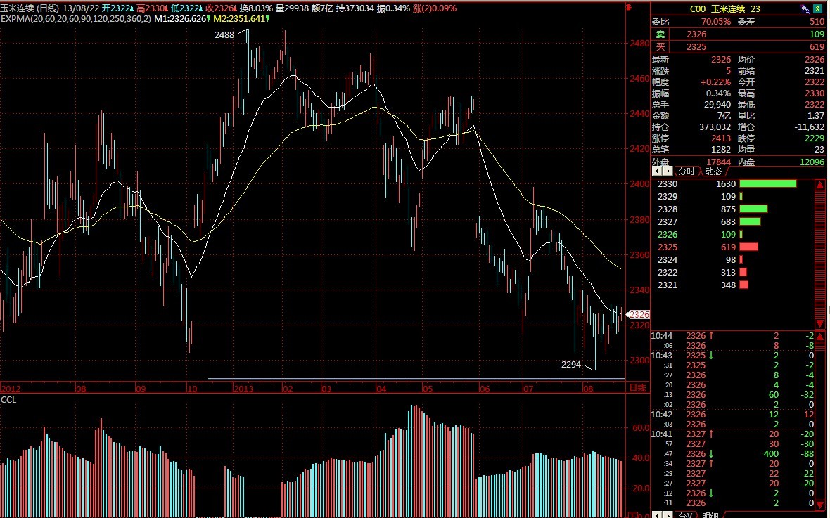Screen dimensions: 830x518
Task: Click the 日线 period label
Action: pyautogui.click(x=637, y=388)
